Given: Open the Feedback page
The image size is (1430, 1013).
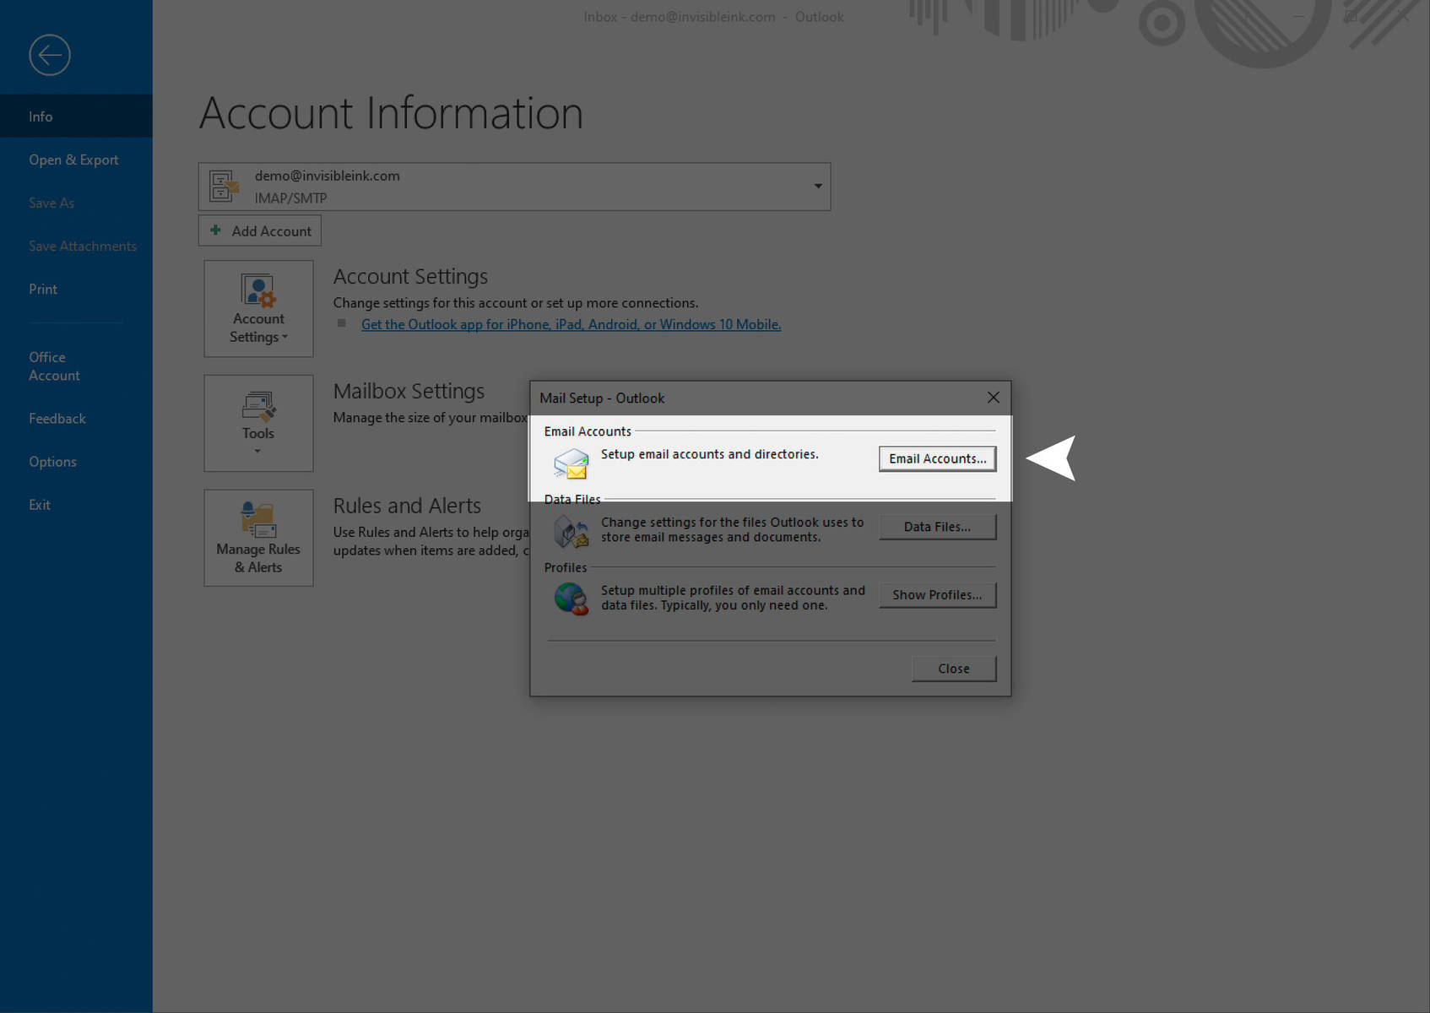Looking at the screenshot, I should pos(76,419).
